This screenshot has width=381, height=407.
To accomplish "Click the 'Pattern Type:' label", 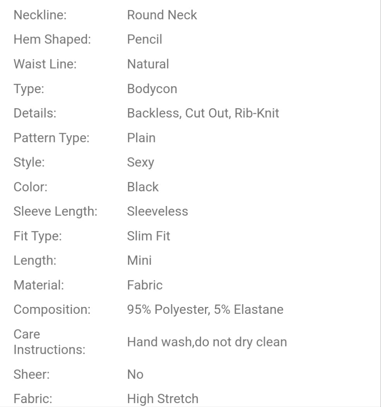I will [52, 138].
